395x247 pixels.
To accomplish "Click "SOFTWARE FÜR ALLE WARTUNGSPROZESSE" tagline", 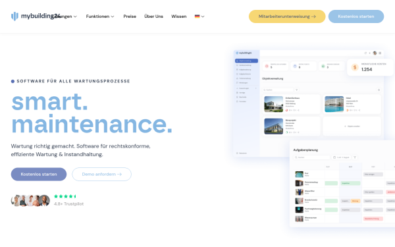I will pyautogui.click(x=73, y=81).
